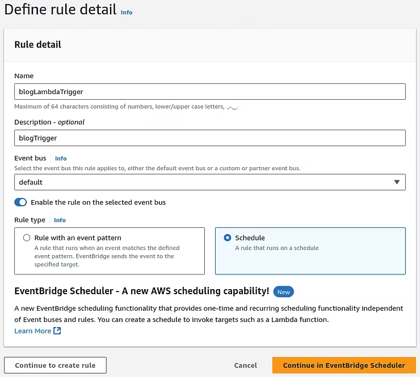Click the external link icon after Learn More

coord(57,331)
